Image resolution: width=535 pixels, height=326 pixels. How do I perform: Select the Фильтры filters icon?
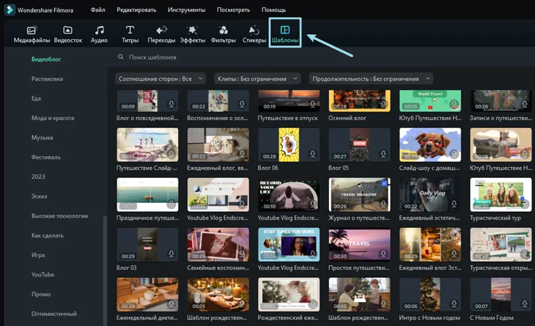223,31
